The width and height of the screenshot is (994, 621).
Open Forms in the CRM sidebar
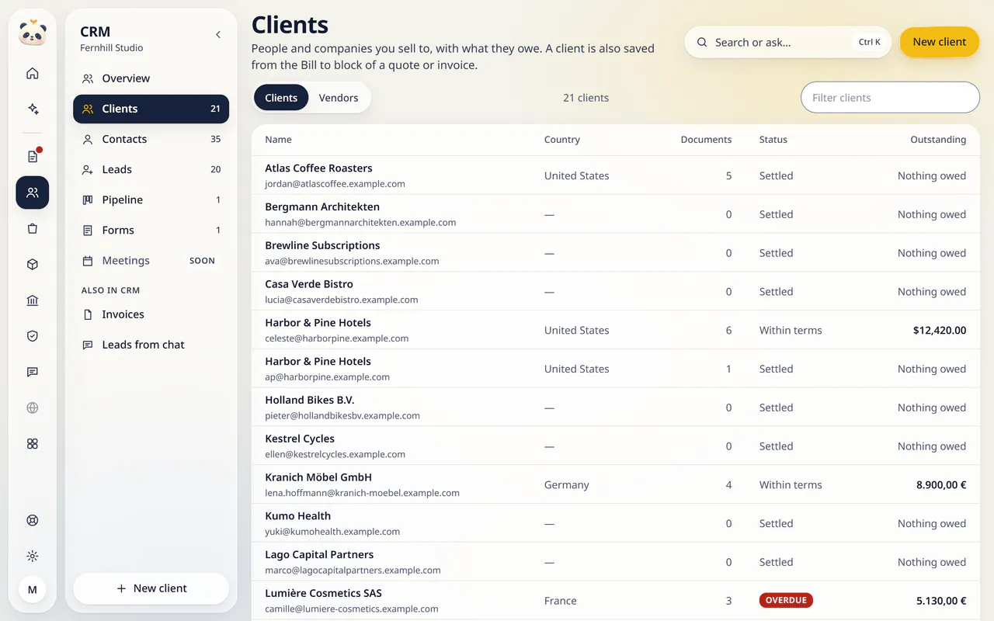click(151, 230)
